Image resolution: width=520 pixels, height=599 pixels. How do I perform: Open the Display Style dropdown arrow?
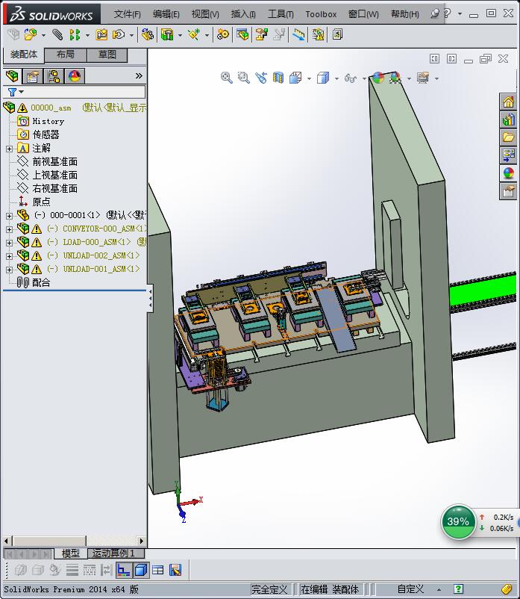coord(336,78)
